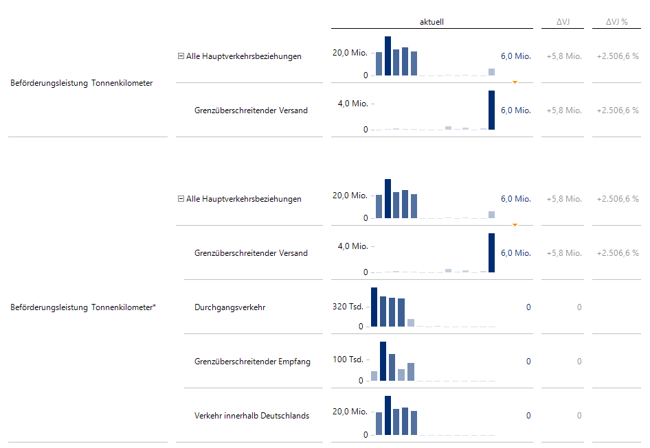Select the Durchgangsverkehr row label
650x448 pixels.
pyautogui.click(x=229, y=307)
